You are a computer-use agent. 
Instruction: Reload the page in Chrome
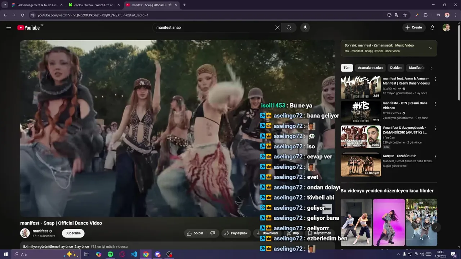coord(22,15)
